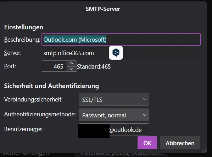
Task: Open the Authentifizierungsmethode dropdown
Action: click(114, 115)
